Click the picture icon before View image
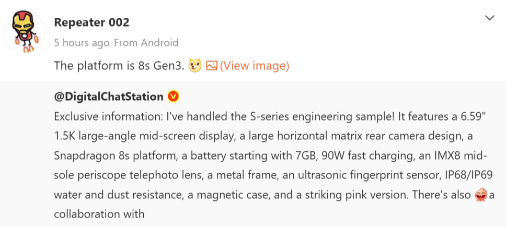The height and width of the screenshot is (227, 506). pyautogui.click(x=212, y=66)
